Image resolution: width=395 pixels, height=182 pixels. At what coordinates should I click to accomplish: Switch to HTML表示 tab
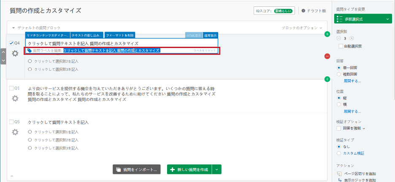click(x=194, y=35)
